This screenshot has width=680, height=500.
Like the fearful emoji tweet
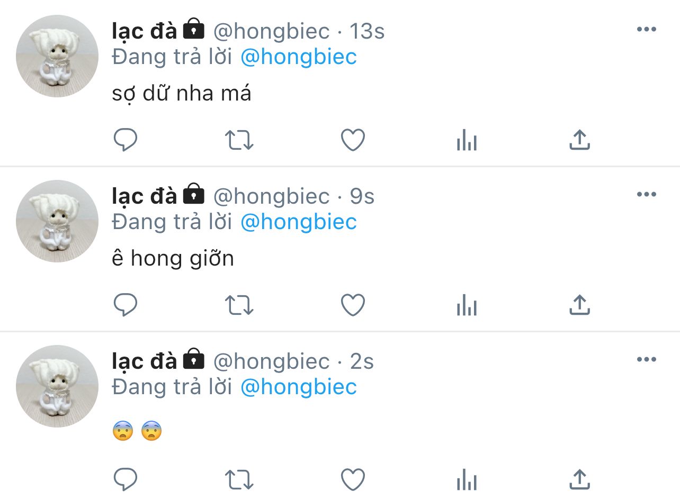click(353, 480)
